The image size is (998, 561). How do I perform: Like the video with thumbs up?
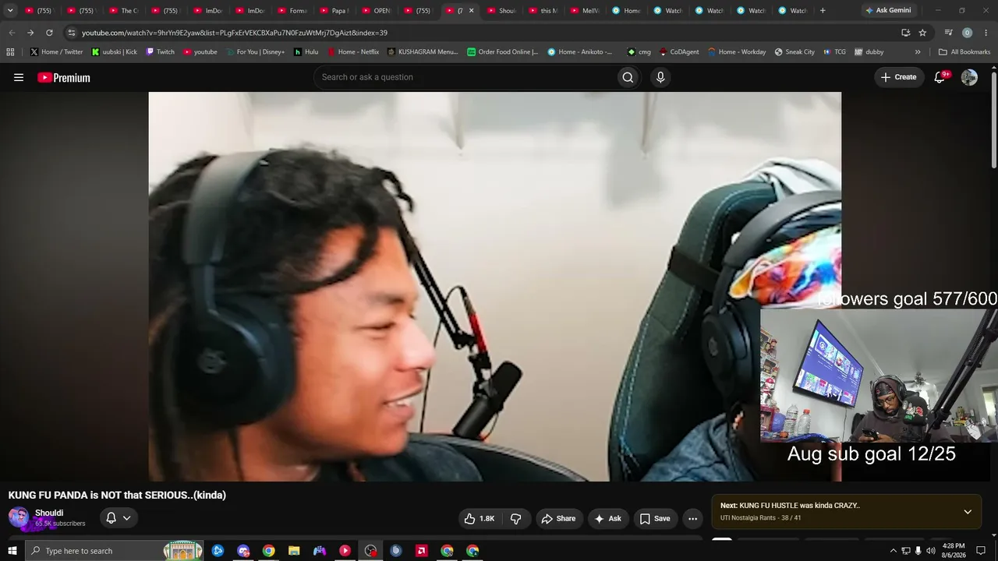point(480,519)
